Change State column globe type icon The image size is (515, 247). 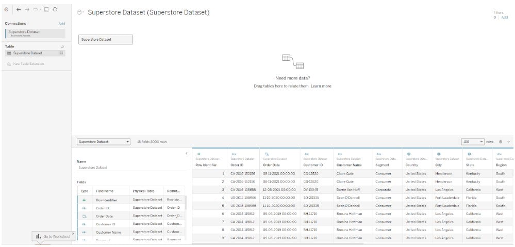coord(469,154)
